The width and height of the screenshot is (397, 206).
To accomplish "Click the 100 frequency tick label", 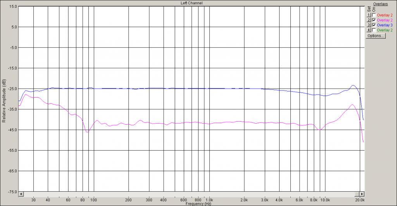I will point(94,200).
